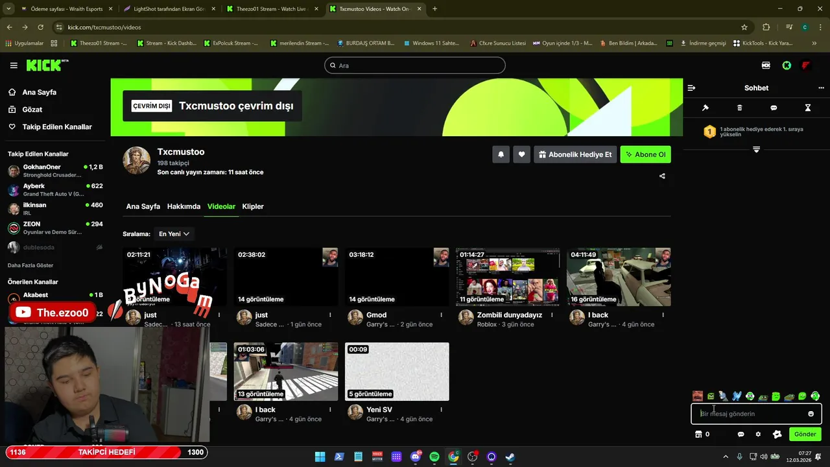
Task: Click the speech bubble icon in chat toolbar
Action: 774,108
